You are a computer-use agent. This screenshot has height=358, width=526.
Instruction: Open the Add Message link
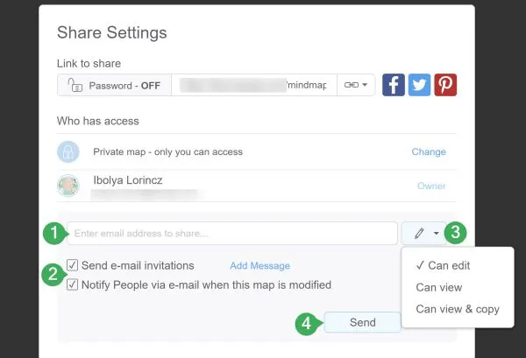point(259,266)
